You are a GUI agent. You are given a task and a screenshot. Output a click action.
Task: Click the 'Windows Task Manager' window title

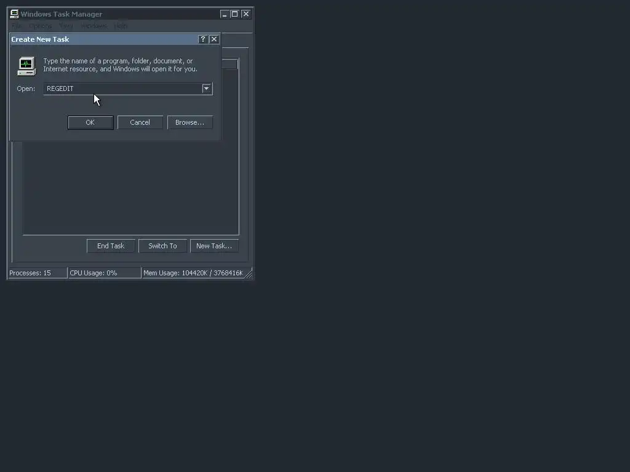click(62, 14)
